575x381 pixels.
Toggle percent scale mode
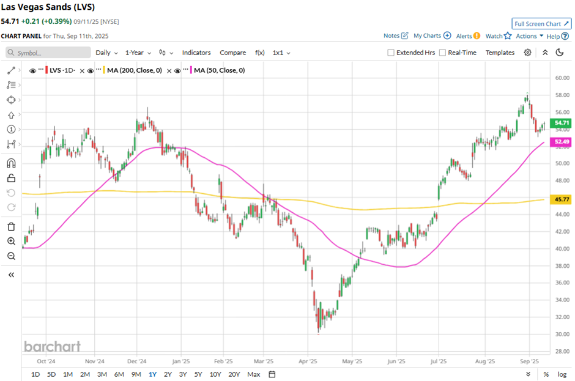point(546,374)
